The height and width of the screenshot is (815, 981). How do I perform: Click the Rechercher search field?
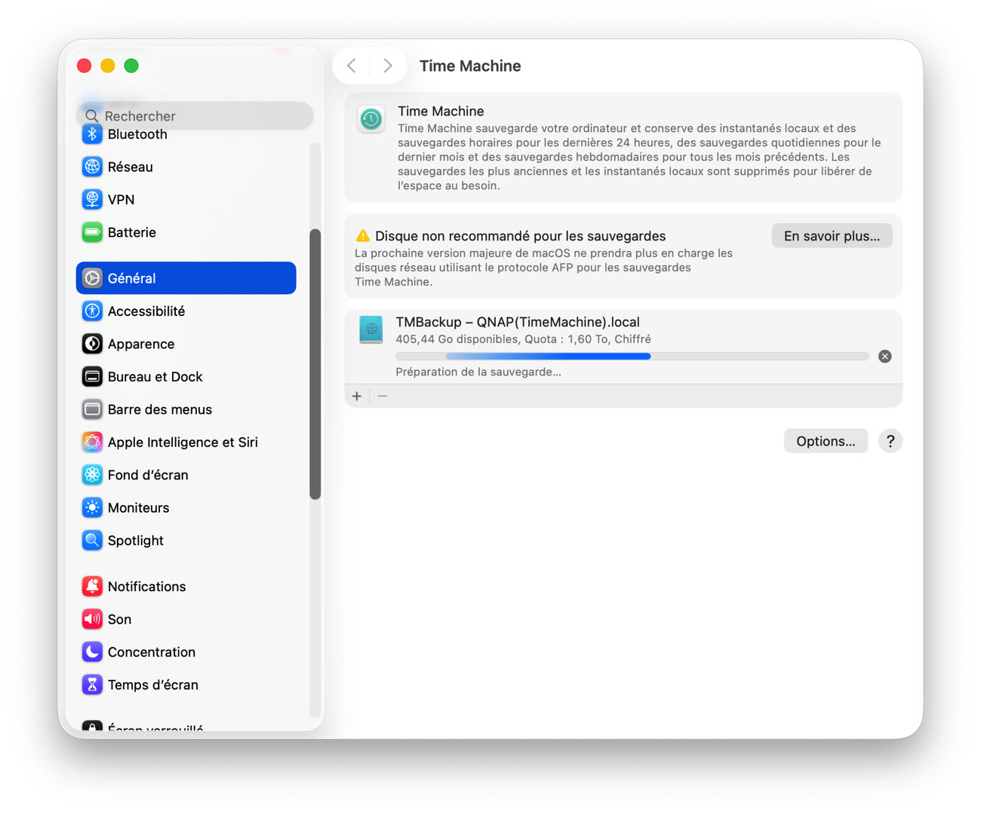[x=195, y=115]
